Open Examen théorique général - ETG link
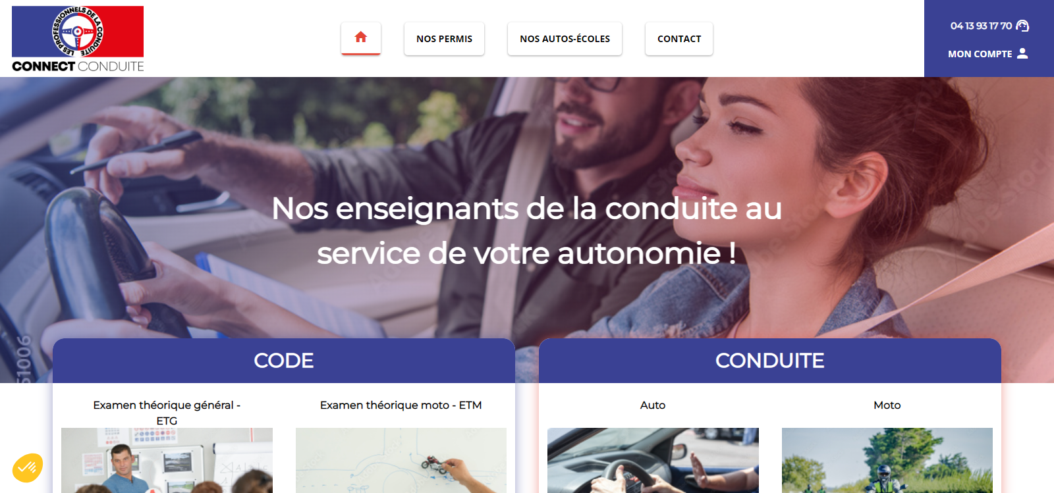The image size is (1054, 493). pos(167,413)
